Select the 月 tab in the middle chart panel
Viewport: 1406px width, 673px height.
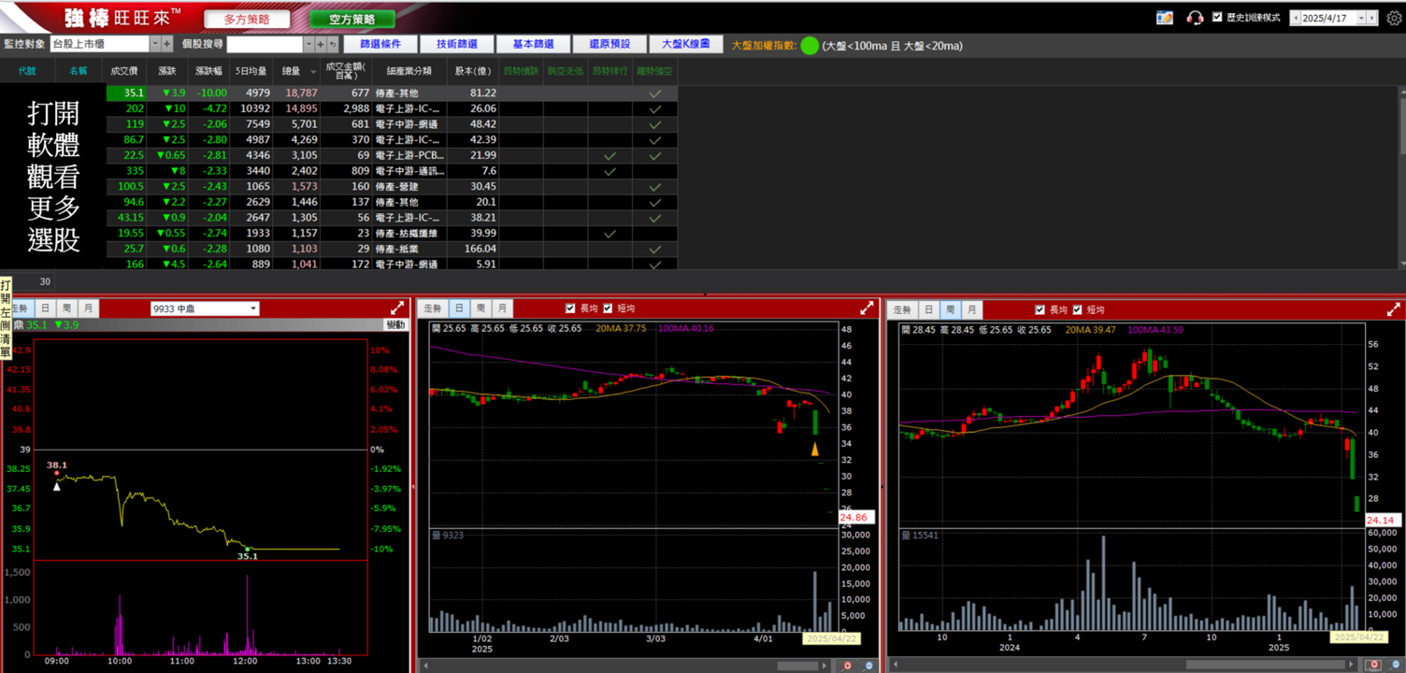[502, 308]
